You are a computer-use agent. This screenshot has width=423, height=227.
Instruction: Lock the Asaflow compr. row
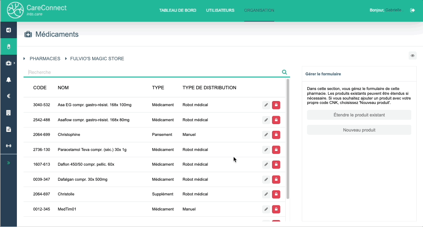[x=276, y=120]
